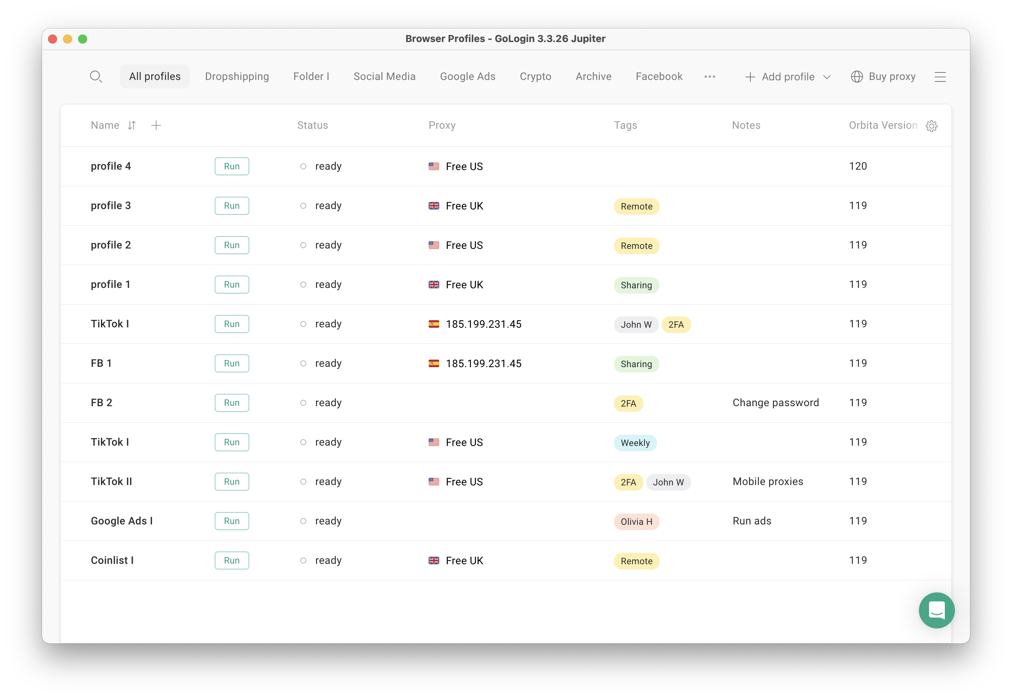Click the globe icon next to Buy proxy
The height and width of the screenshot is (699, 1012).
pos(857,76)
